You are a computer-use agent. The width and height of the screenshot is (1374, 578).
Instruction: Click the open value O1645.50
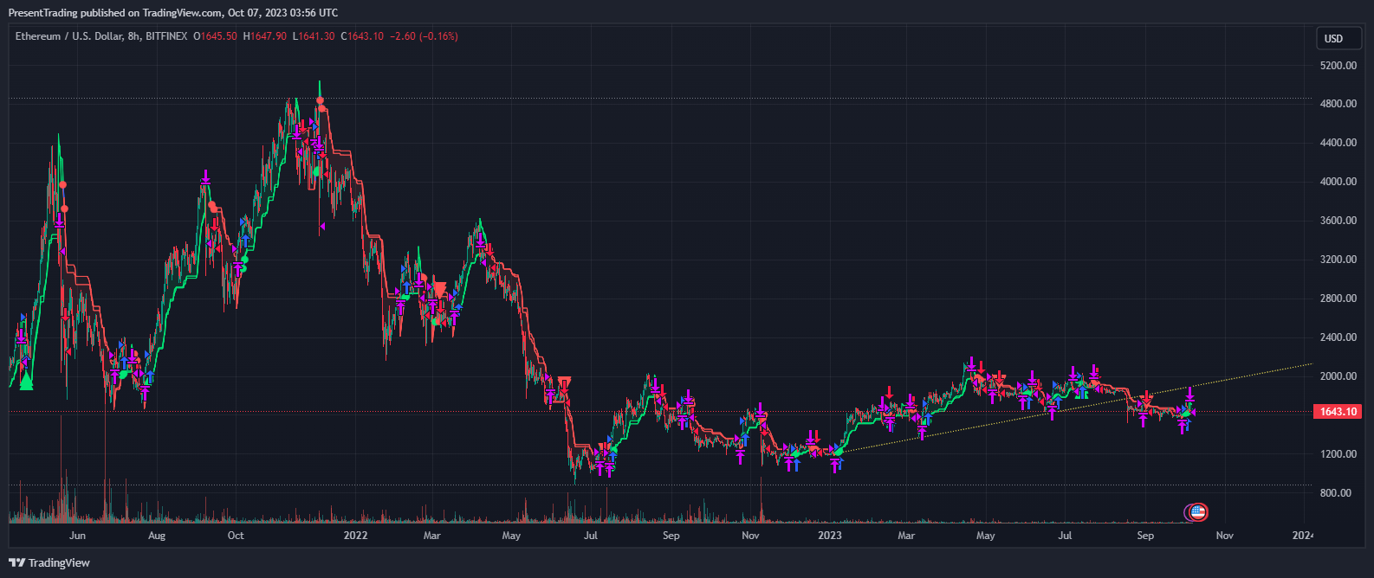(x=215, y=36)
